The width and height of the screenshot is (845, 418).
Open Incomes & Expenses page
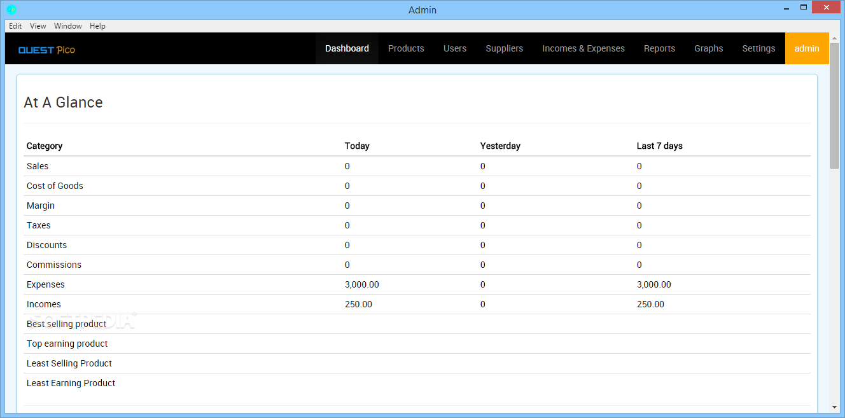point(583,48)
